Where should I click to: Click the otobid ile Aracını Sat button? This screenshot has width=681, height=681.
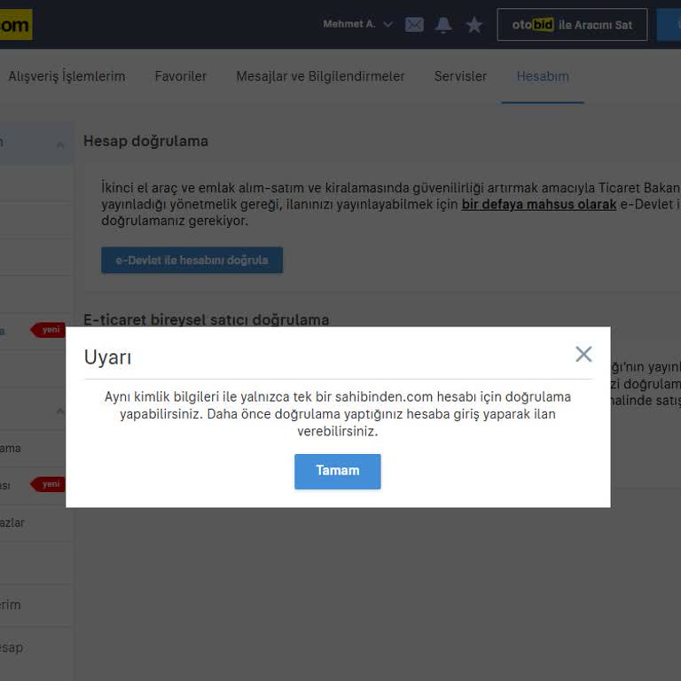pyautogui.click(x=572, y=25)
